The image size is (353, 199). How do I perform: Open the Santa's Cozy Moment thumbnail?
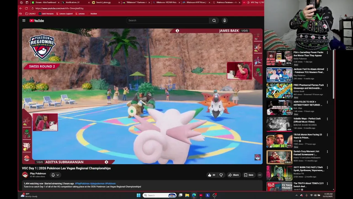click(x=279, y=157)
